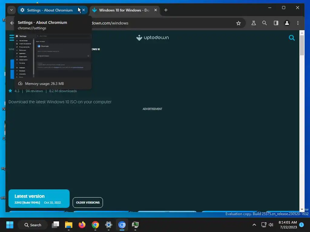Open network status tray icon
Image resolution: width=310 pixels, height=232 pixels.
point(264,225)
